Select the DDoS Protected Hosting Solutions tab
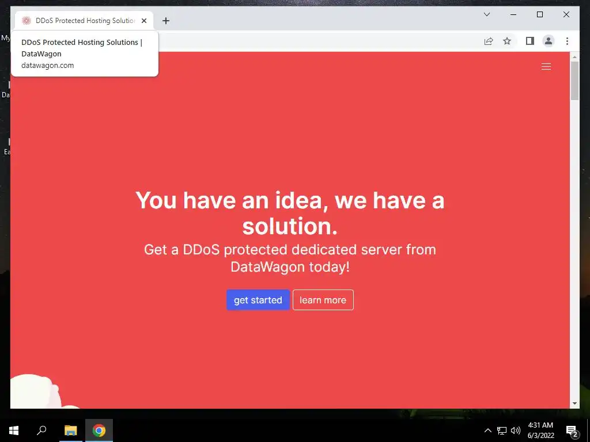 [84, 21]
